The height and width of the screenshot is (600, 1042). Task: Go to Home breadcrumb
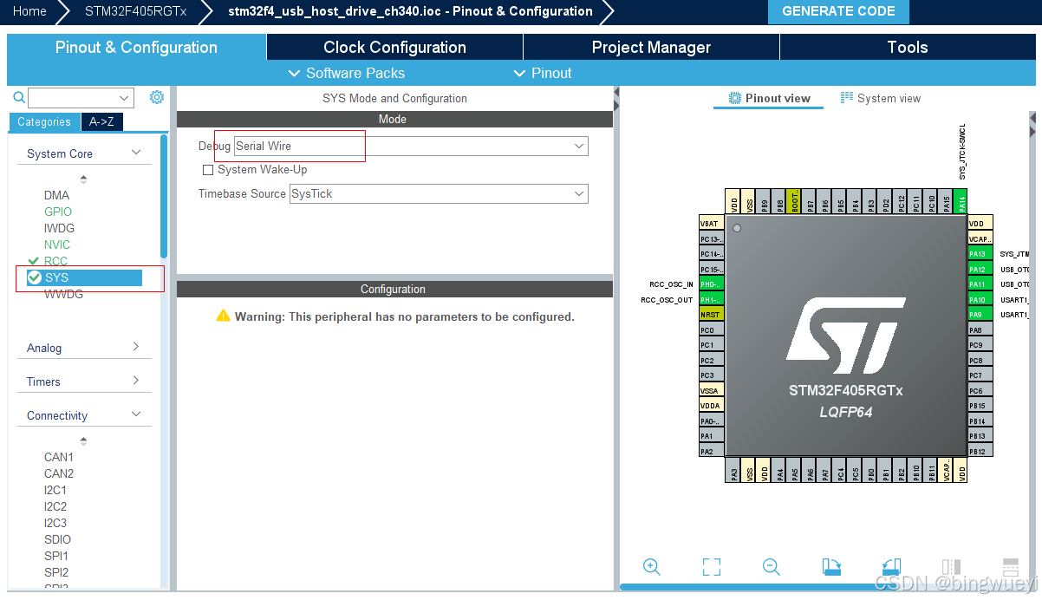[29, 11]
